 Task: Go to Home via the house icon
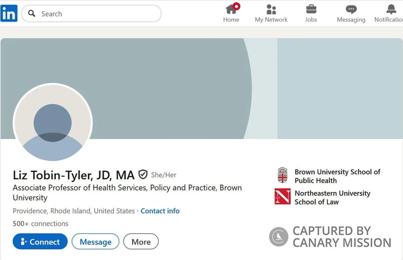[231, 9]
